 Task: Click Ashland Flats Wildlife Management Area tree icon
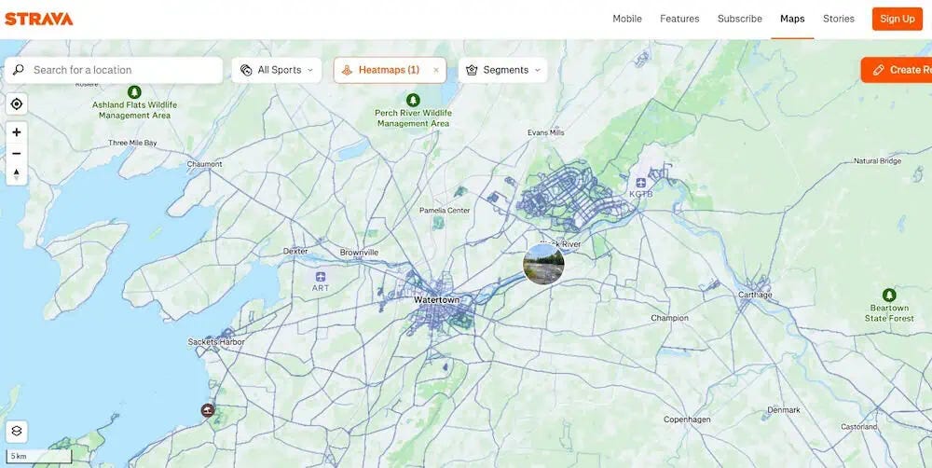click(134, 92)
